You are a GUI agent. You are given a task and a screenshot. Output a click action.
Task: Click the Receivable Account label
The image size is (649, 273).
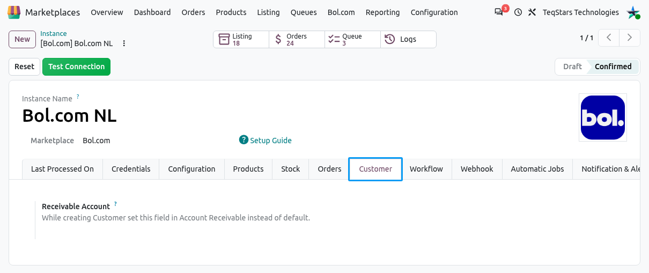tap(76, 206)
